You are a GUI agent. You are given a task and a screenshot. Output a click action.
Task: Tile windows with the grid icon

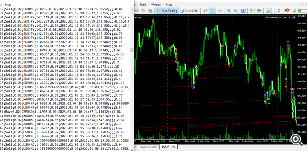click(x=243, y=11)
